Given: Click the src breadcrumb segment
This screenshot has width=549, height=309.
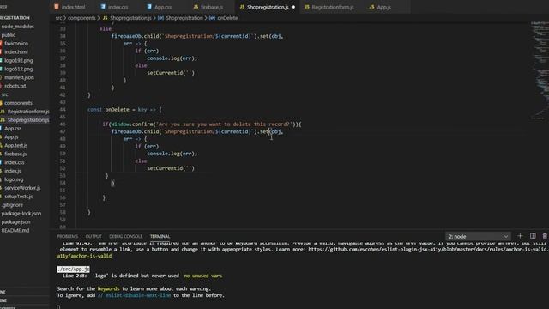Looking at the screenshot, I should pos(58,18).
